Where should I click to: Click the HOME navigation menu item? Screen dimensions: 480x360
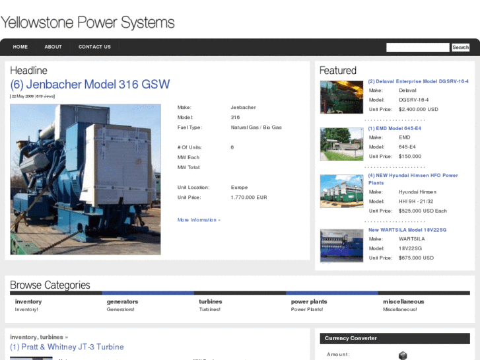coord(20,47)
